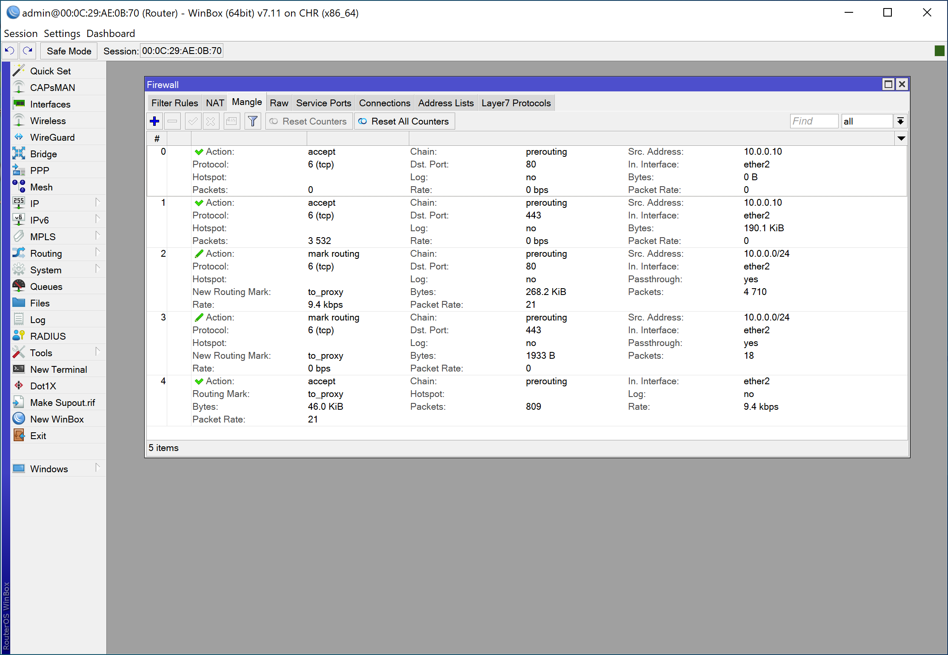Click the paste rule icon in toolbar
Image resolution: width=948 pixels, height=655 pixels.
(231, 121)
